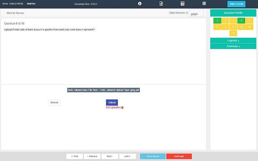Click the grid-style icon beside the calculator
This screenshot has height=161, width=258.
pos(204,4)
